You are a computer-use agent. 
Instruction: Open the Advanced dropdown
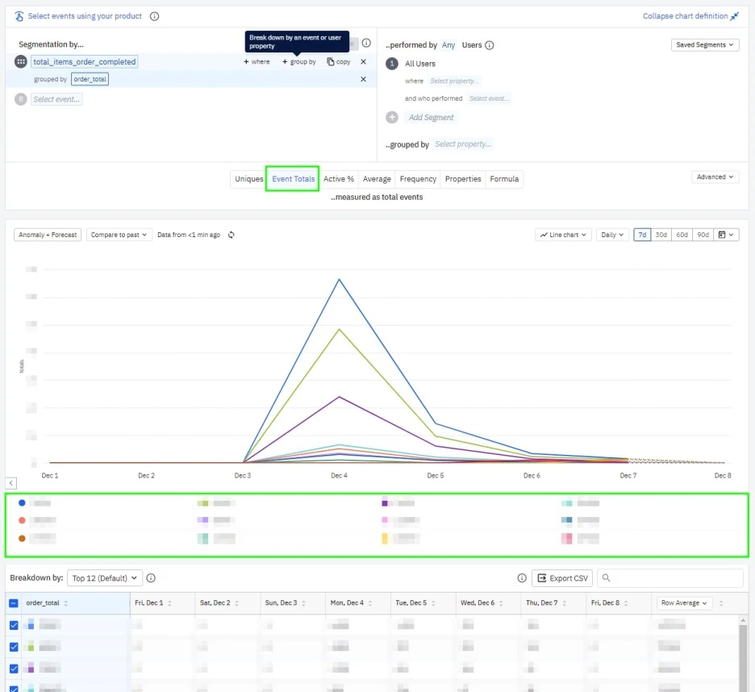(715, 177)
